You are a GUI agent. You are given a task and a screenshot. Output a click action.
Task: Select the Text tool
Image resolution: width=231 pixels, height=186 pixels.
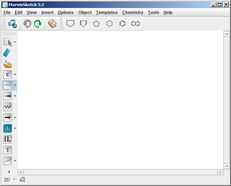point(7,150)
